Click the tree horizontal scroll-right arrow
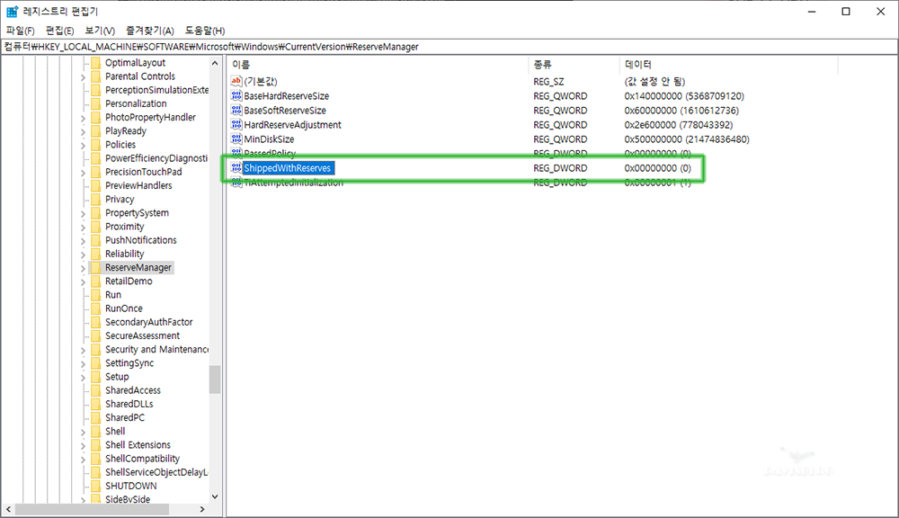899x518 pixels. [201, 509]
